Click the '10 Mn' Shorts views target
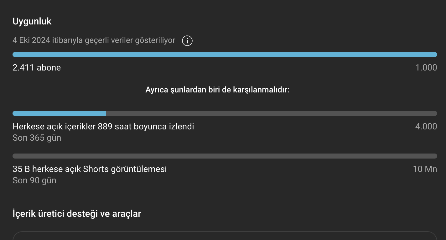446x240 pixels. [425, 169]
